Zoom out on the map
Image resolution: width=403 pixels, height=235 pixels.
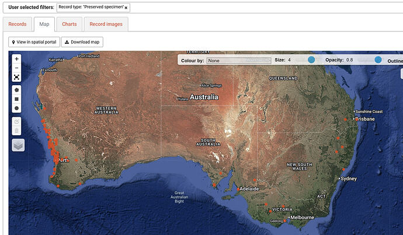17,68
